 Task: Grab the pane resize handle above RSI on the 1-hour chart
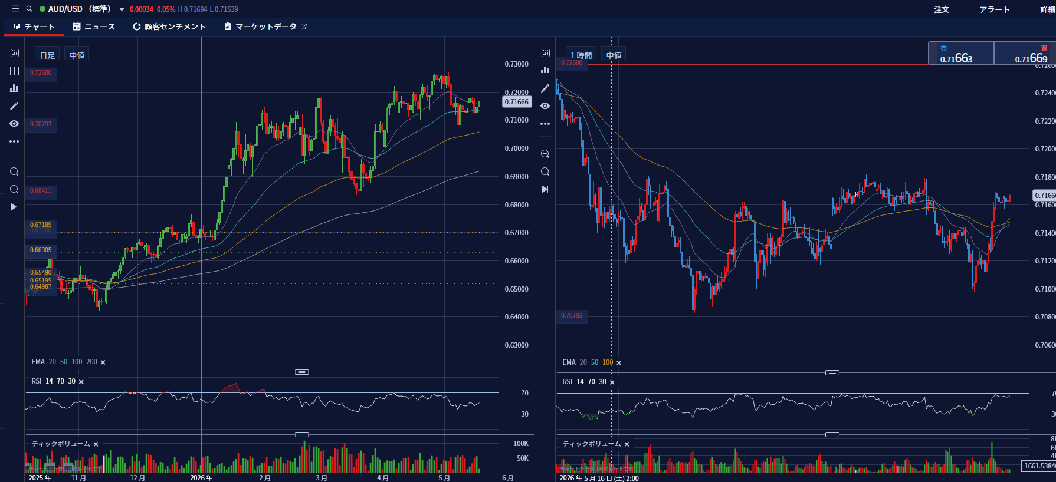click(x=832, y=372)
